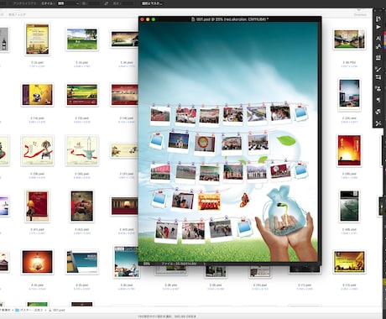Select the cream thumbnail with the teal vessel
The image size is (386, 319).
tap(82, 150)
